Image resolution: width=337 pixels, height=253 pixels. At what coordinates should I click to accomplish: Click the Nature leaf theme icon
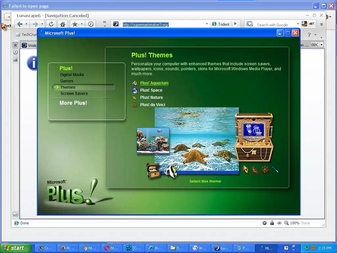pyautogui.click(x=135, y=98)
